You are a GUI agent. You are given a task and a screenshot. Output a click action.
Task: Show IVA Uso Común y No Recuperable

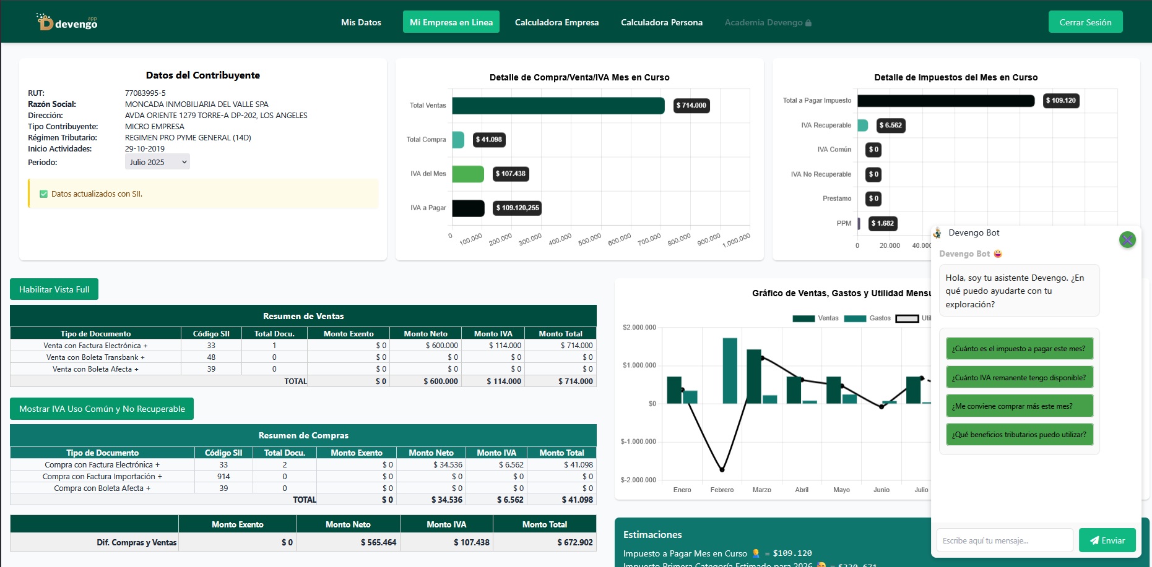pyautogui.click(x=102, y=409)
